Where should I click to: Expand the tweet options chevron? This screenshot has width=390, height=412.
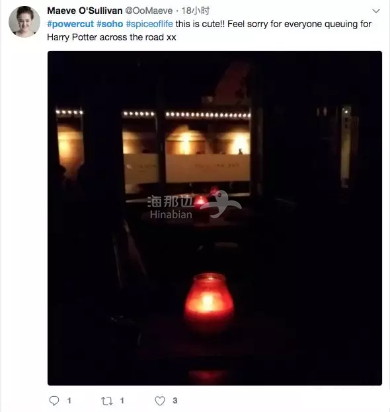[x=376, y=11]
